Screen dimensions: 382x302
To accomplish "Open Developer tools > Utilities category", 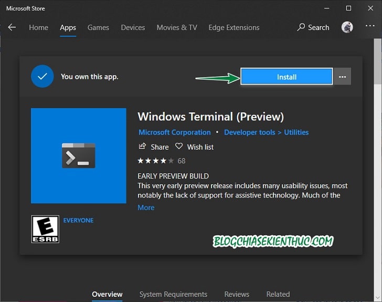I will 266,132.
